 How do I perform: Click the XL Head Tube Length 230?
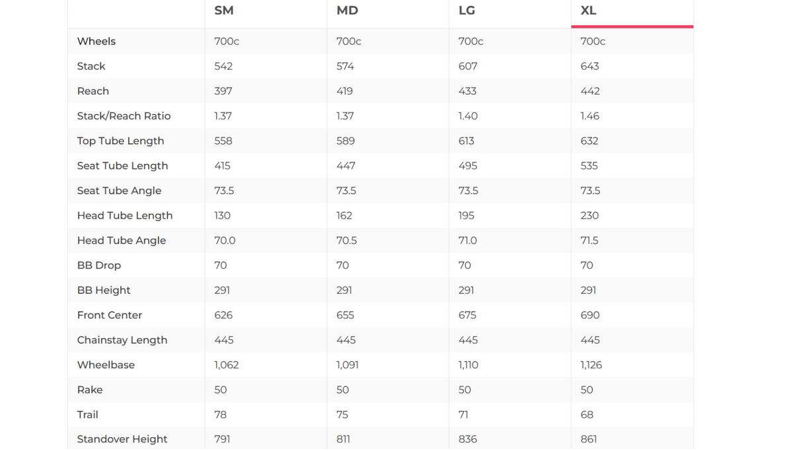coord(589,215)
